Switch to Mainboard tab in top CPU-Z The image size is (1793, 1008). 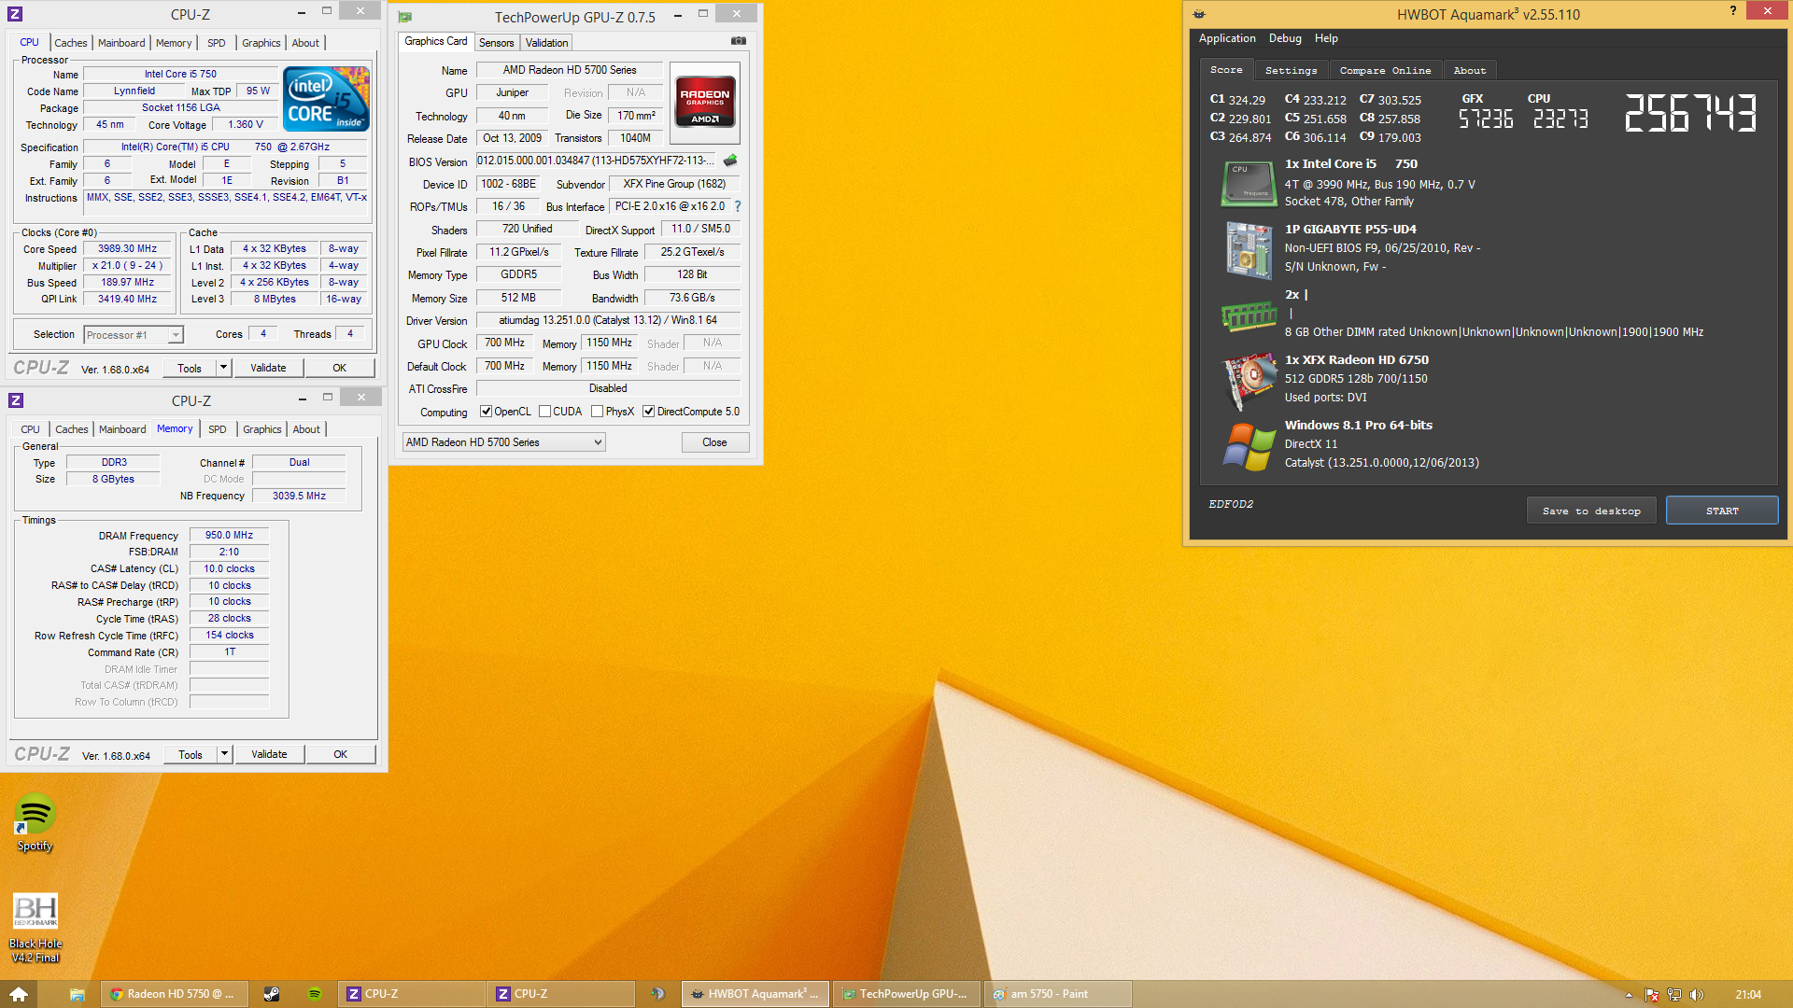click(x=121, y=43)
